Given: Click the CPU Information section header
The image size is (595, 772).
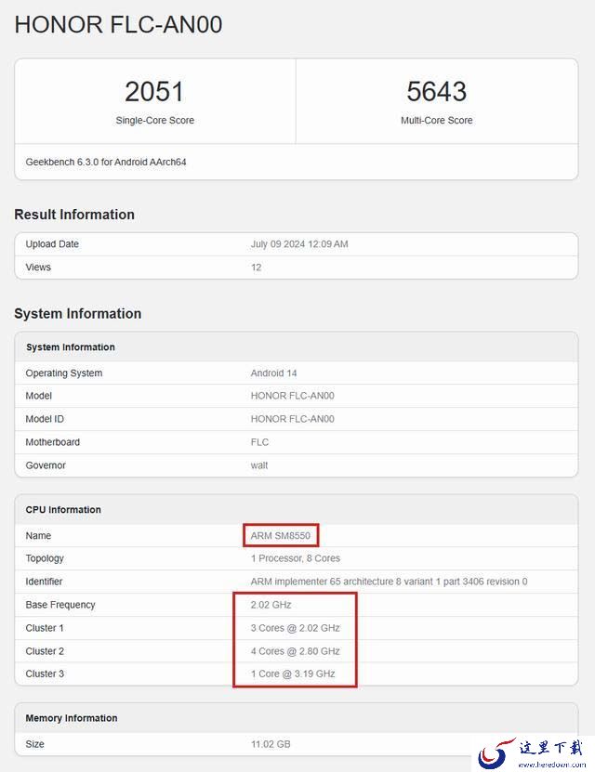Looking at the screenshot, I should point(63,510).
